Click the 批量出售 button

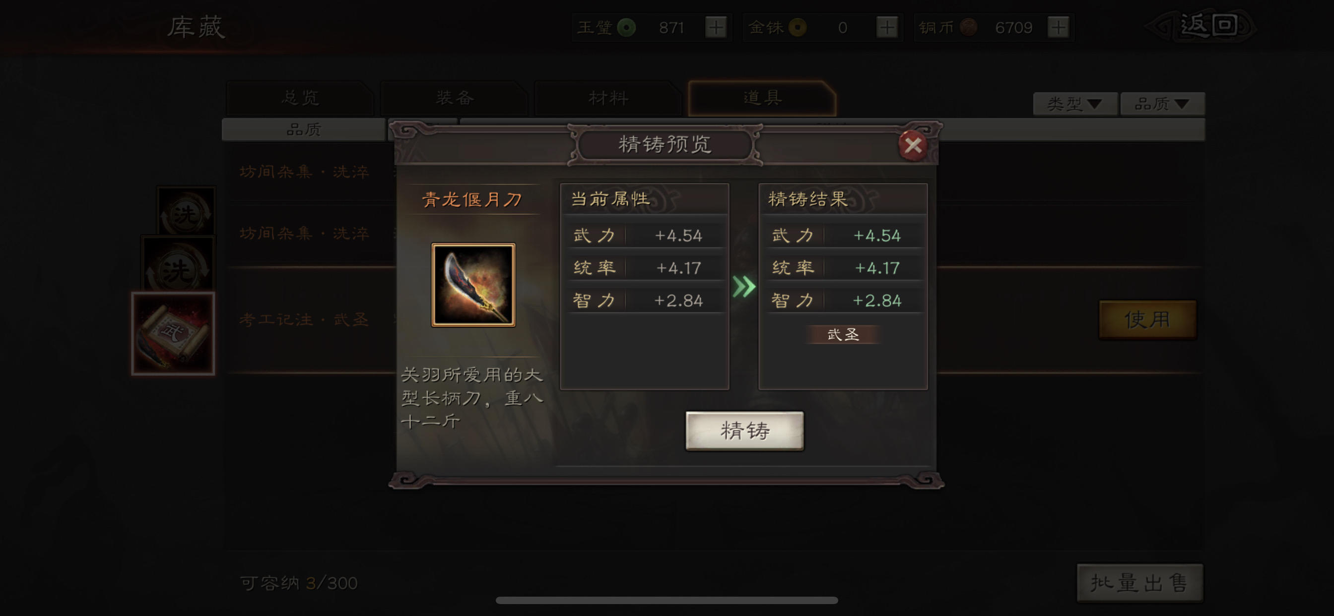(x=1139, y=583)
